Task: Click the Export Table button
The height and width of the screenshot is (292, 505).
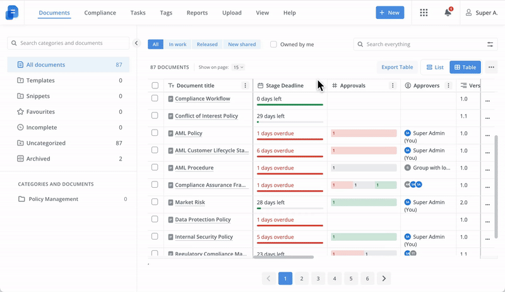Action: tap(397, 67)
